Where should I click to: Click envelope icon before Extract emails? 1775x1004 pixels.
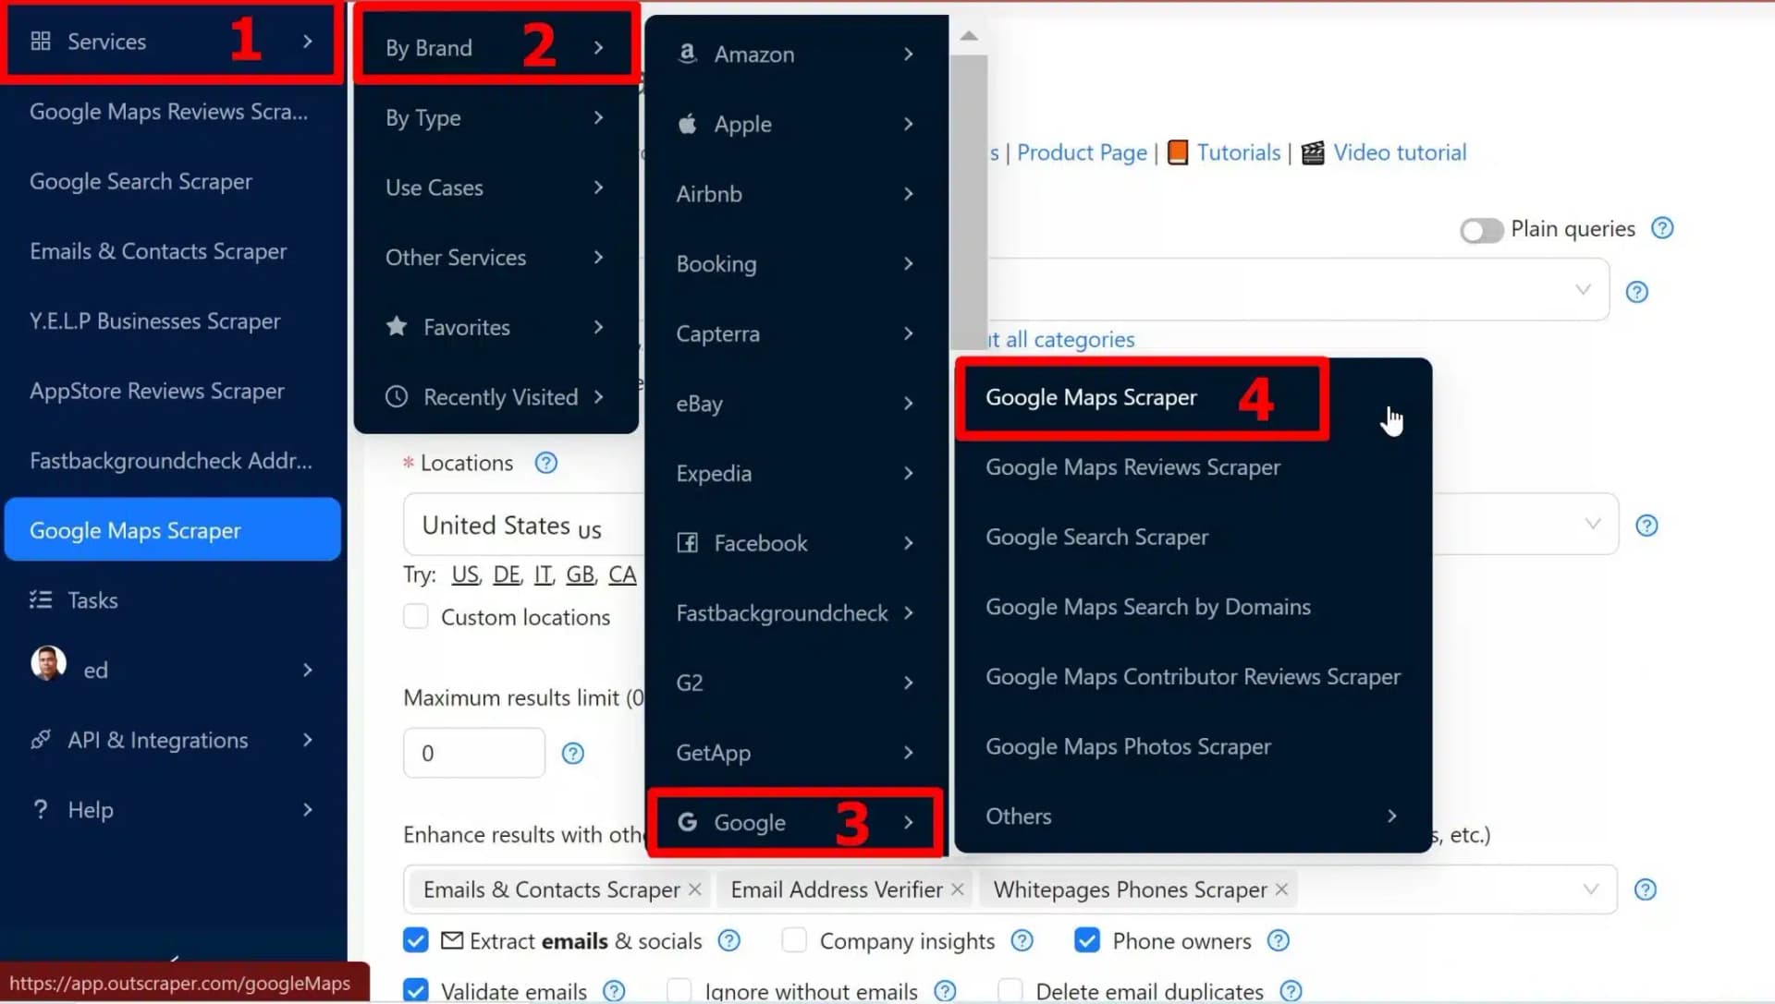pyautogui.click(x=452, y=940)
